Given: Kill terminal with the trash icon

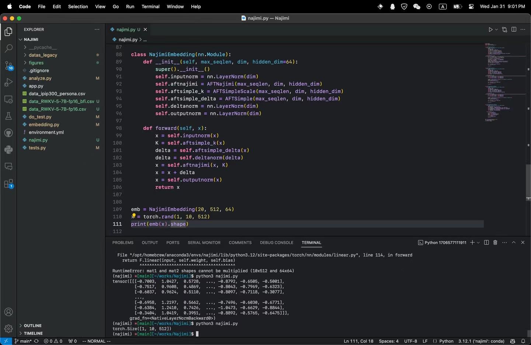Looking at the screenshot, I should [495, 243].
